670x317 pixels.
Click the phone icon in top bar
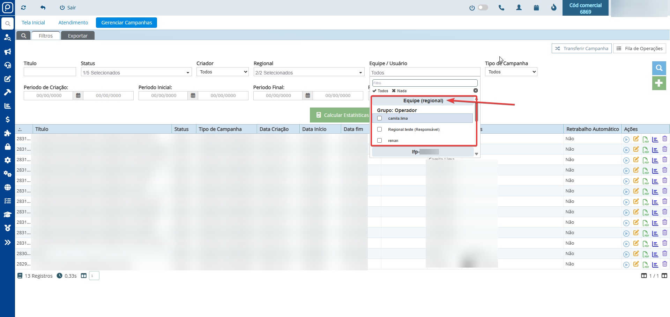pyautogui.click(x=501, y=8)
